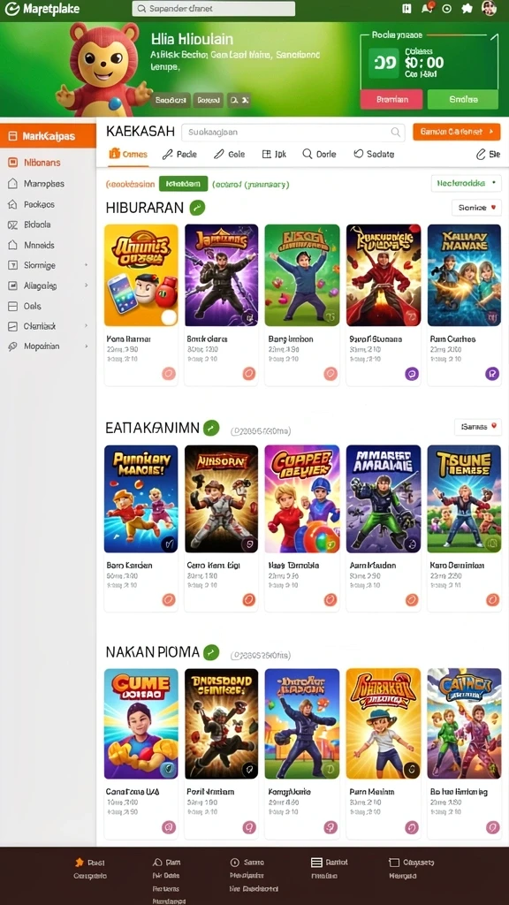This screenshot has height=905, width=509.
Task: Click the Saodoat button in the banner
Action: click(x=171, y=100)
